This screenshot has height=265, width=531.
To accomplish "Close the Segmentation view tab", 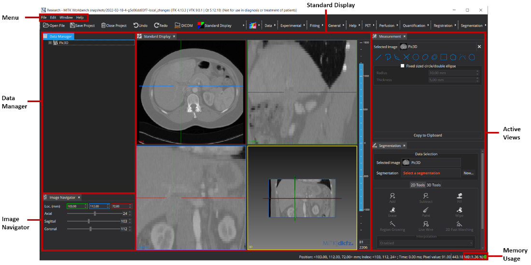I will click(x=405, y=146).
